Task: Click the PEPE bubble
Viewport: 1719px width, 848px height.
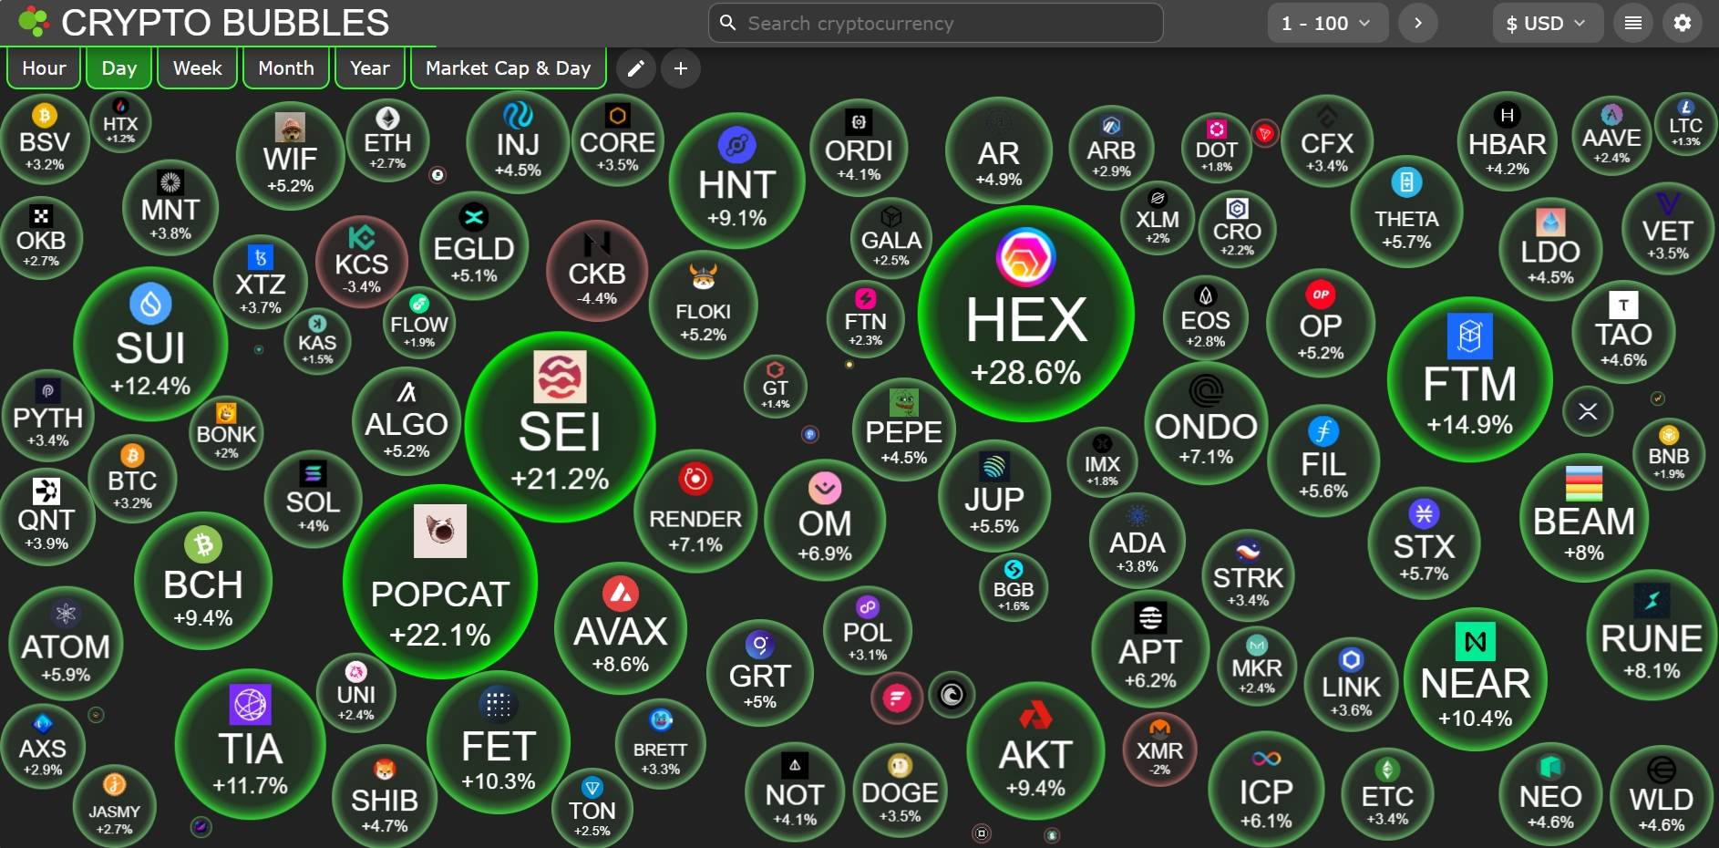Action: pos(904,429)
